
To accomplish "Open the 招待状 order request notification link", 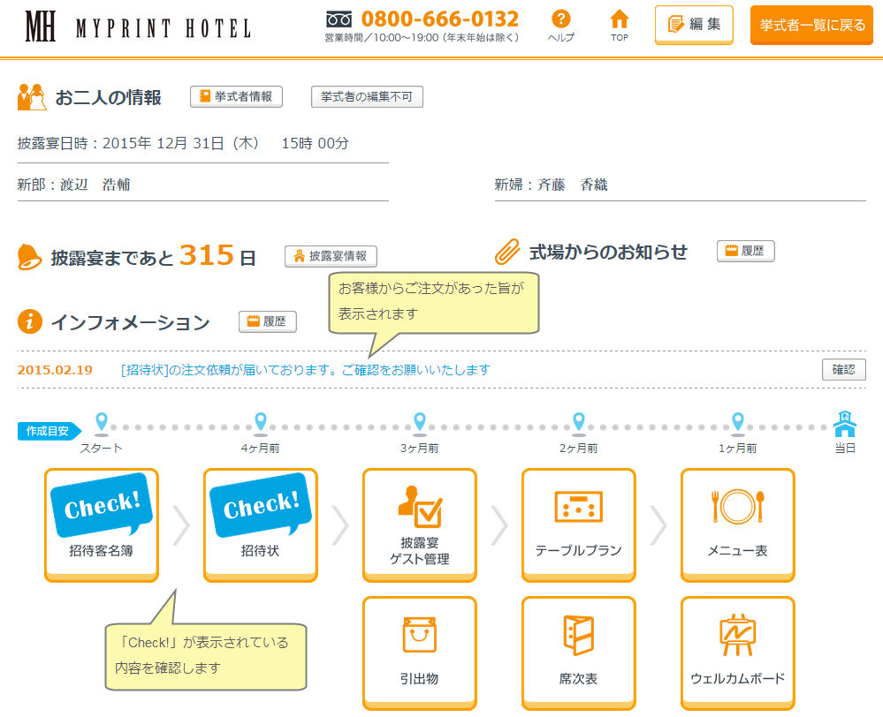I will tap(305, 370).
